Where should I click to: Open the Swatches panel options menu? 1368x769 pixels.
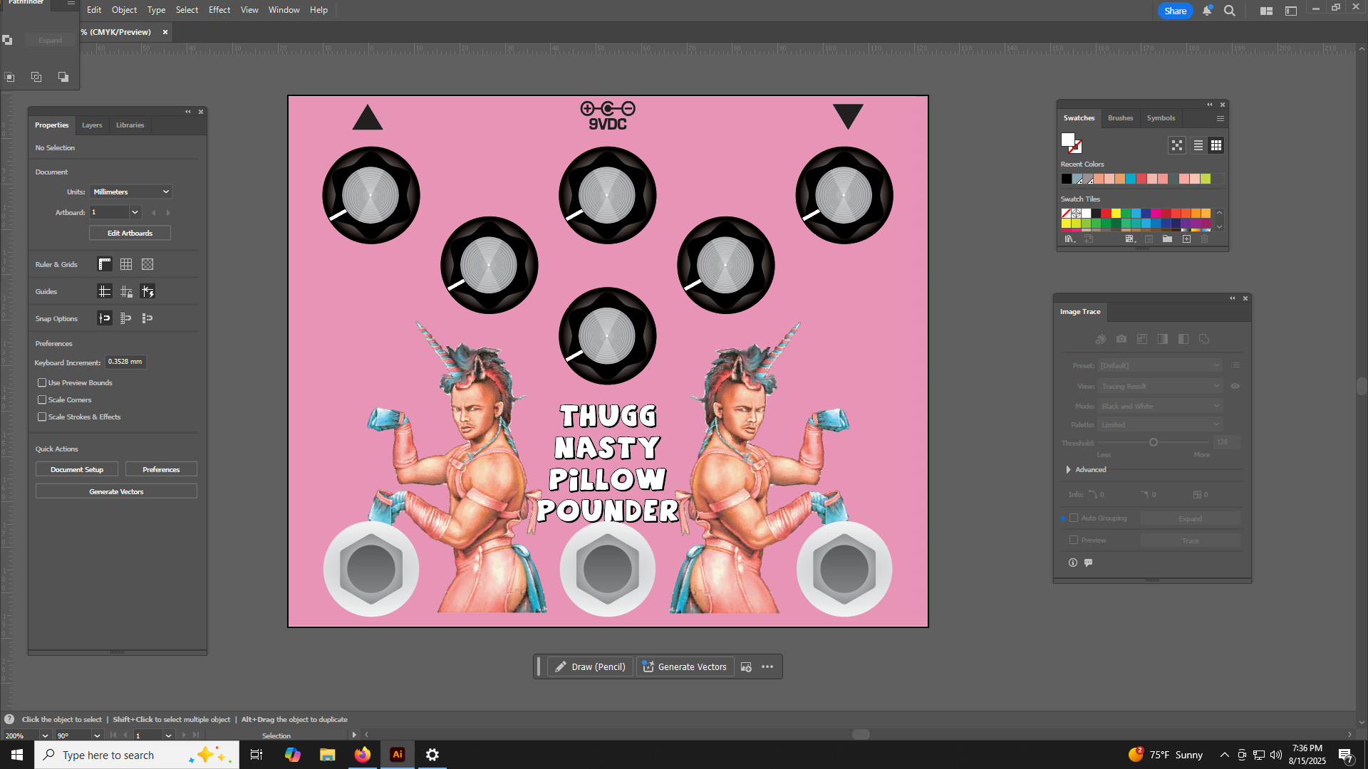click(1221, 119)
